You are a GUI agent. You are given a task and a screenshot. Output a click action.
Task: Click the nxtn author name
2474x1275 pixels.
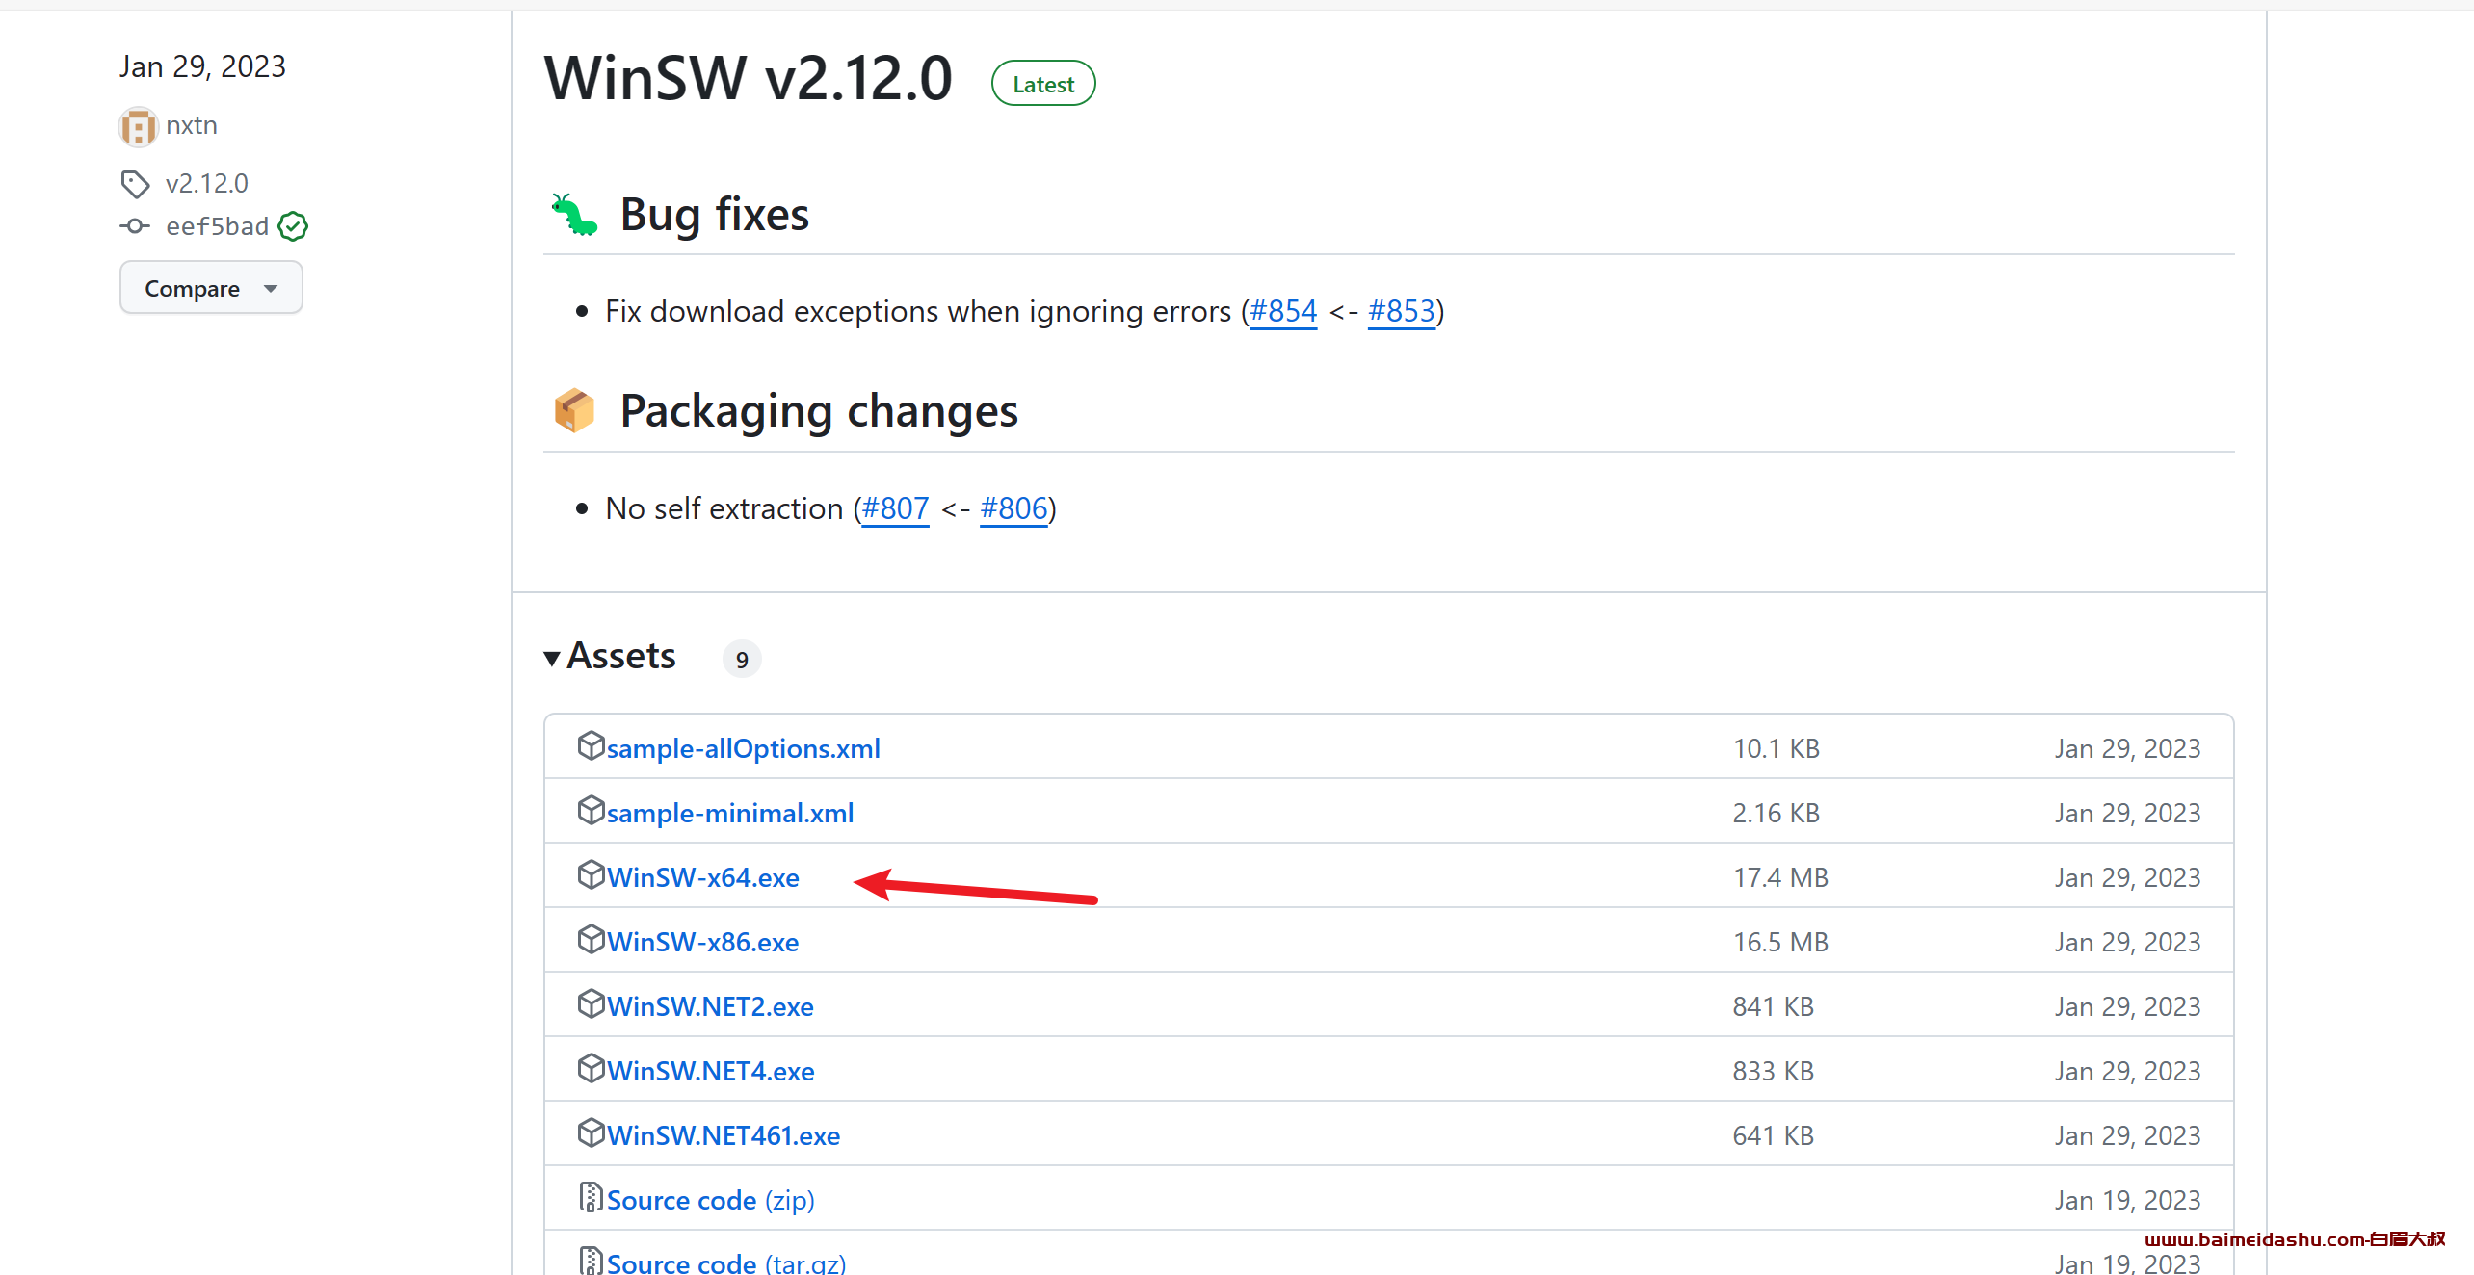[x=192, y=126]
